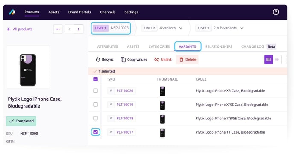The height and width of the screenshot is (154, 294).
Task: Switch to the Relationships tab
Action: point(219,46)
